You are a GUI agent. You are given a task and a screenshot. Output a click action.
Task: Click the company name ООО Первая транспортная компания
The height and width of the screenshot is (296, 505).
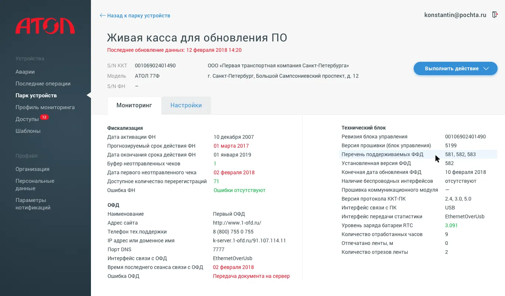pos(278,65)
